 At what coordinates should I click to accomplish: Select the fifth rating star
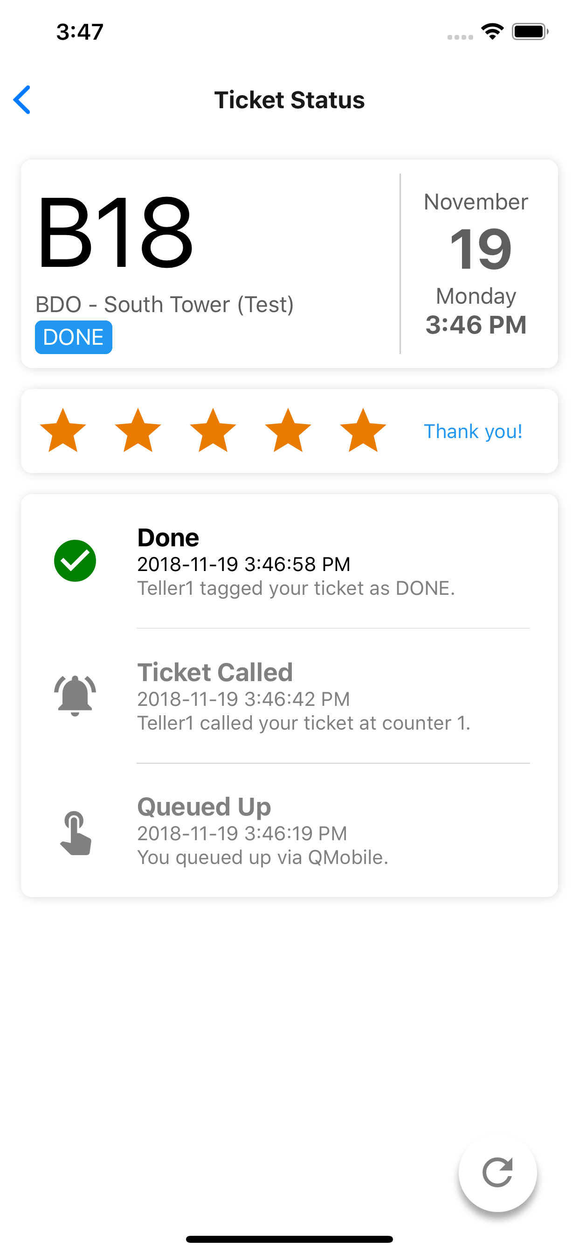pyautogui.click(x=363, y=430)
